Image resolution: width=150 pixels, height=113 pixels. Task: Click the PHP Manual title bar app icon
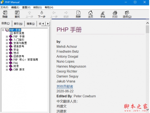[2, 2]
